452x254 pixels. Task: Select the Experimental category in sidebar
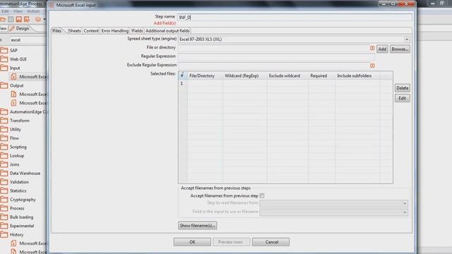[x=22, y=226]
